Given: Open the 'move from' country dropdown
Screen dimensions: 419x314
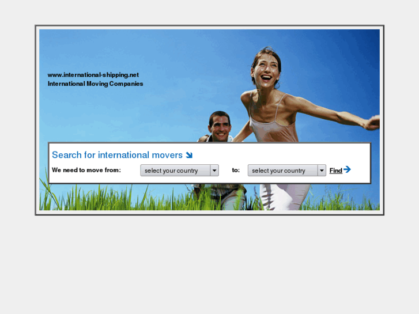Looking at the screenshot, I should tap(180, 170).
